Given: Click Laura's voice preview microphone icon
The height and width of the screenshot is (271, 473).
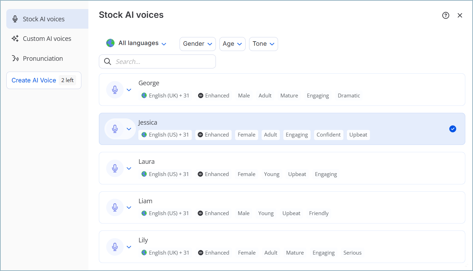Looking at the screenshot, I should tap(115, 168).
